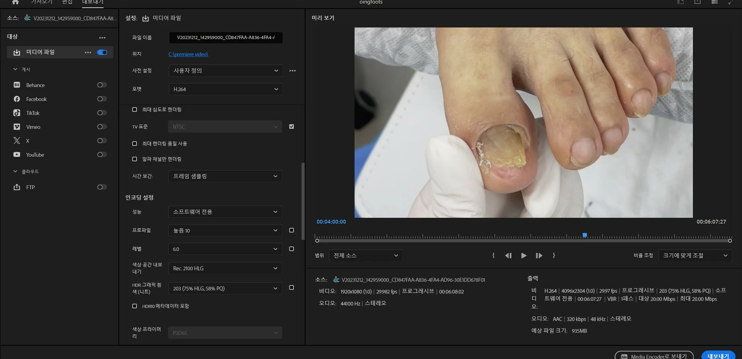This screenshot has height=359, width=742.
Task: Open more preset options next to 사전 설정
Action: (x=292, y=70)
